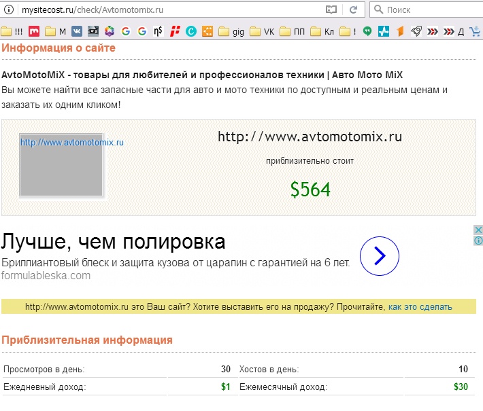Screen dimensions: 483x411
Task: Open the '!!!' bookmarks folder
Action: click(12, 31)
